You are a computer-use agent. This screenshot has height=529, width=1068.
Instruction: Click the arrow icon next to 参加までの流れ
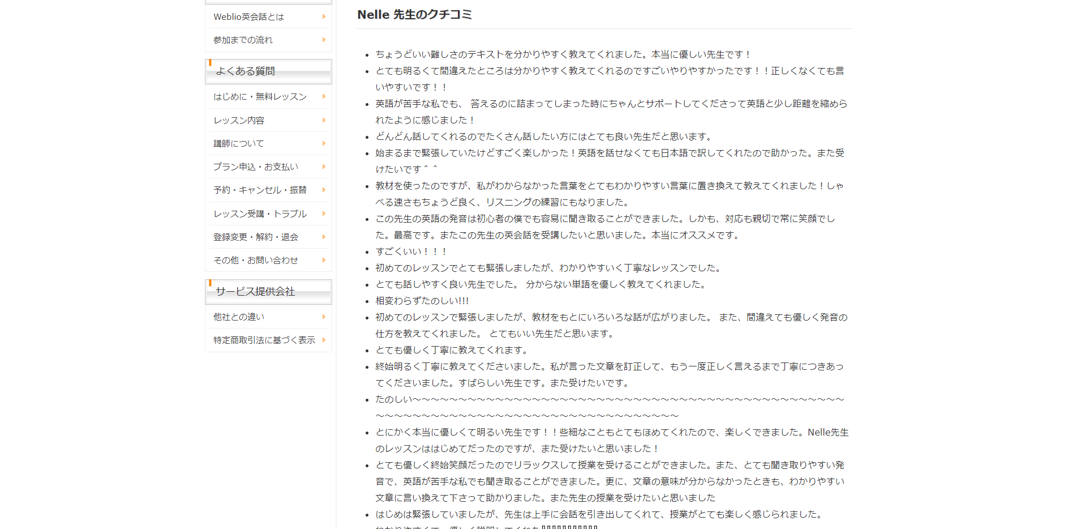coord(324,40)
